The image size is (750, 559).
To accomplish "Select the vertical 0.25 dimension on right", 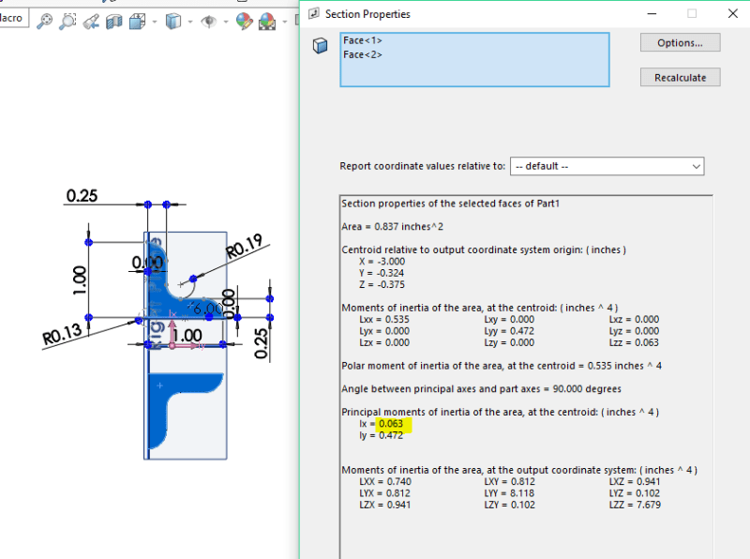I will [261, 343].
